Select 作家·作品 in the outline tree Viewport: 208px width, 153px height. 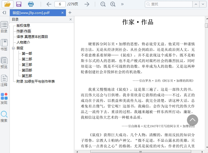(24, 31)
